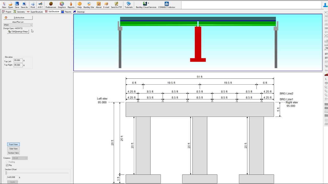Image resolution: width=328 pixels, height=184 pixels.
Task: Click the 'Left elev' label
Action: pos(102,99)
